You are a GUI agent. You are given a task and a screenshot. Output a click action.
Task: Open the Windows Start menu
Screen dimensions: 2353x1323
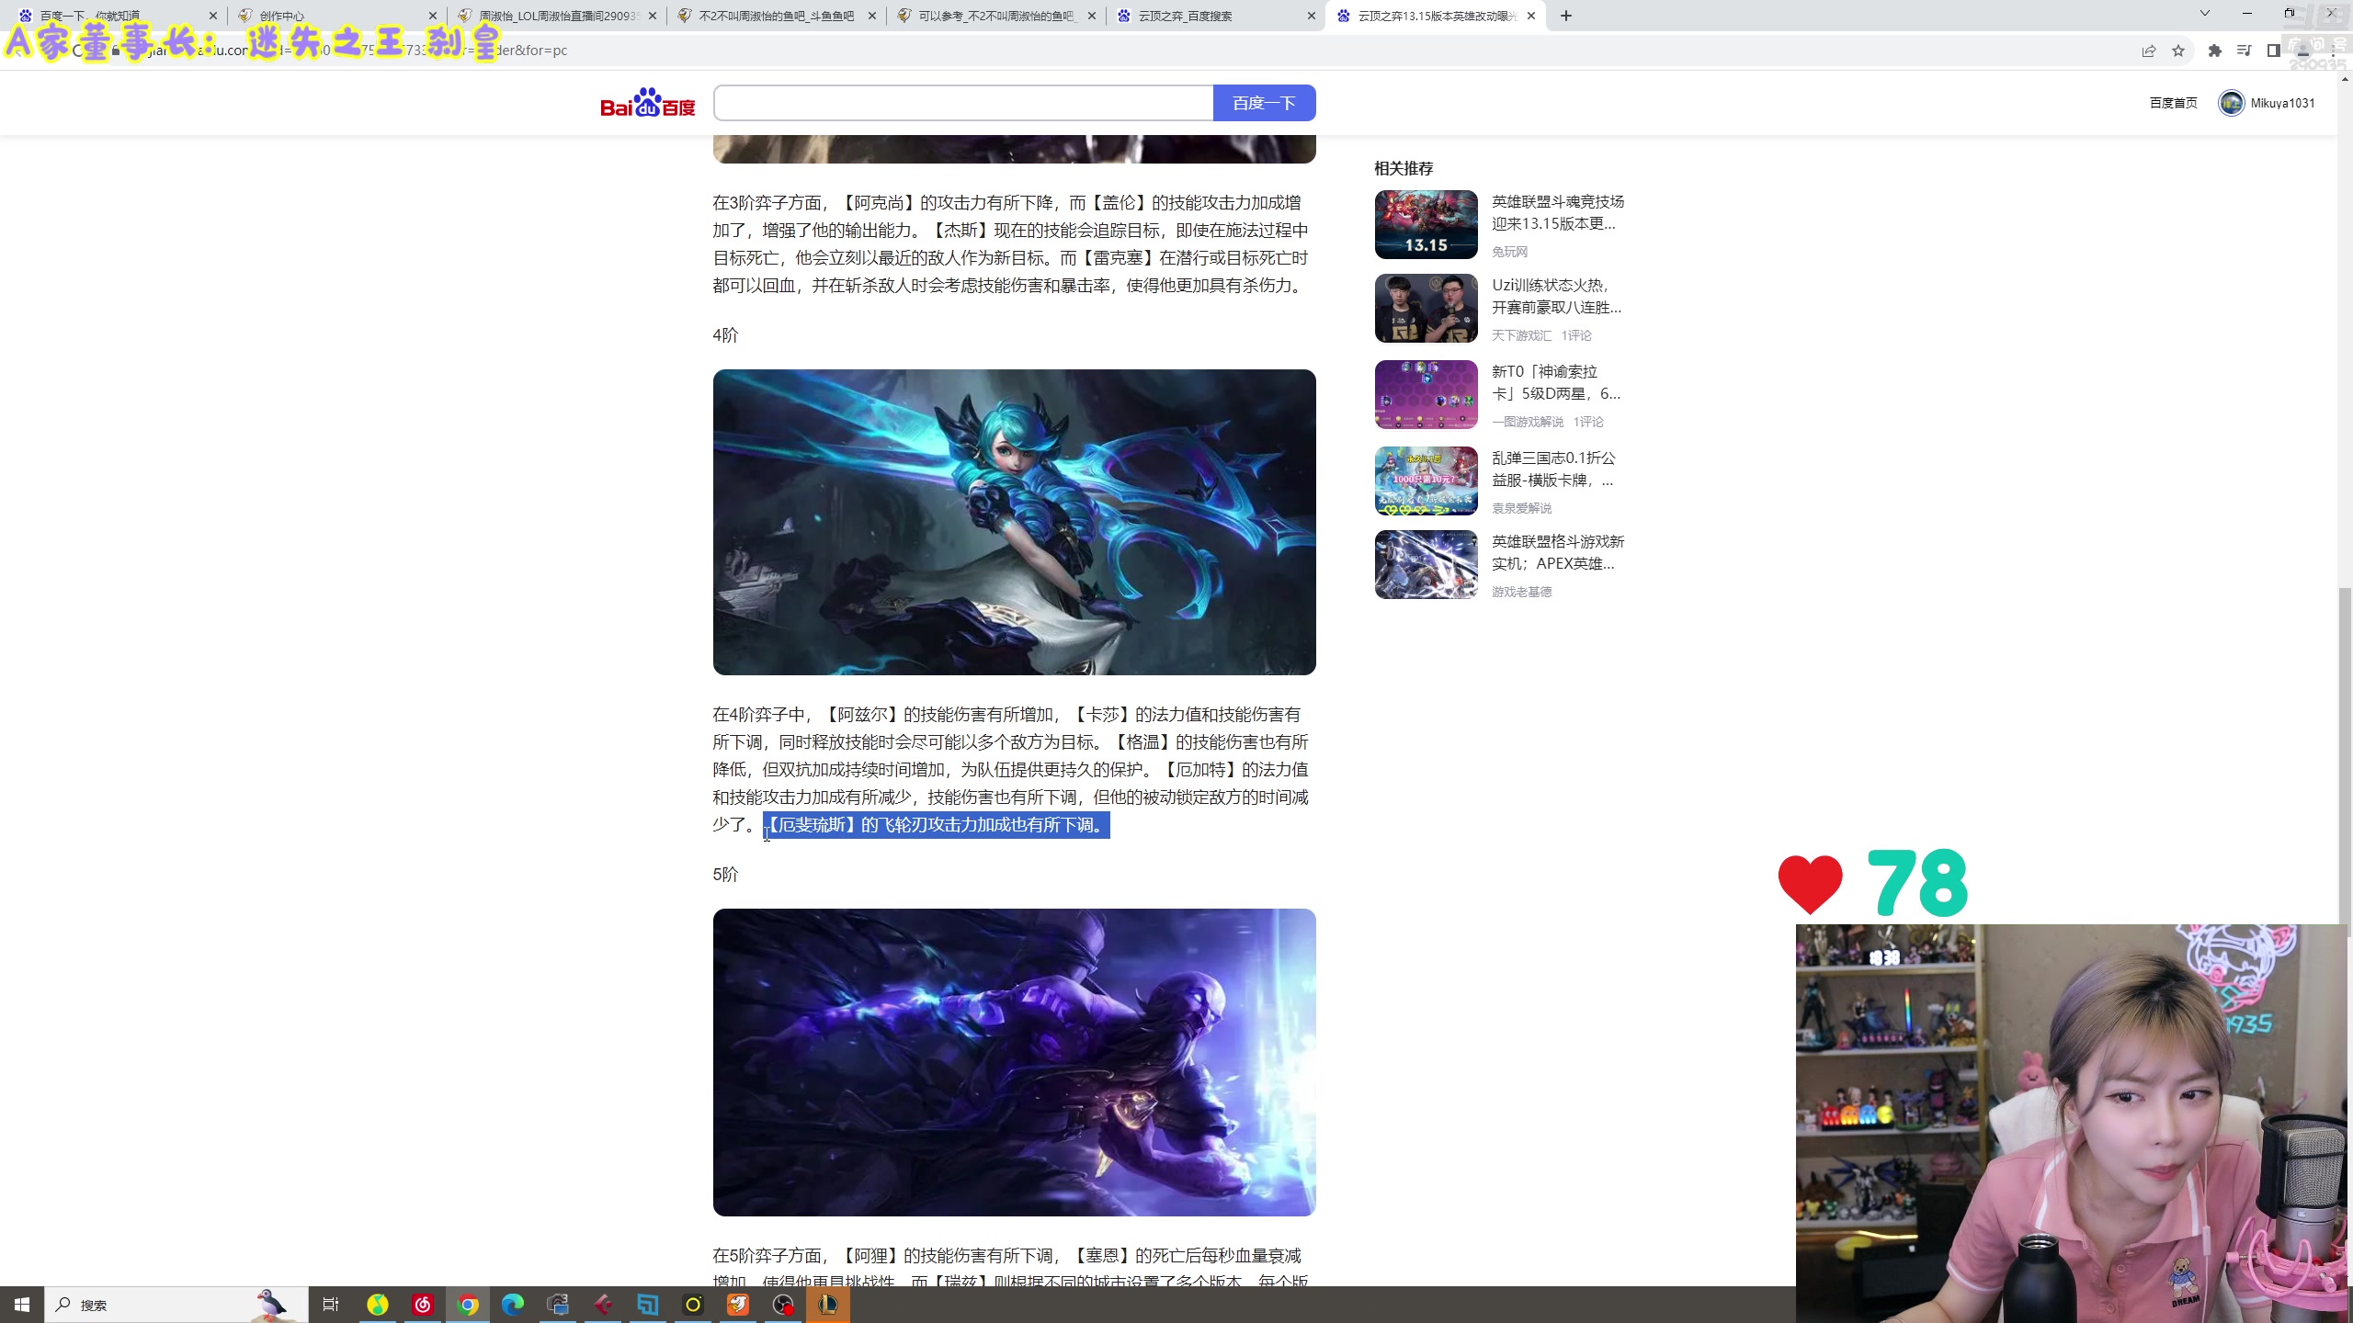22,1305
